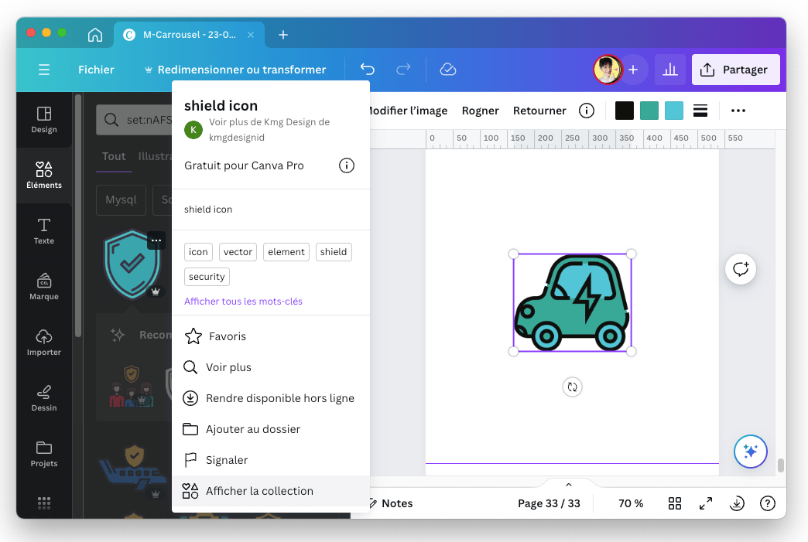
Task: Open the hamburger main menu
Action: 44,70
